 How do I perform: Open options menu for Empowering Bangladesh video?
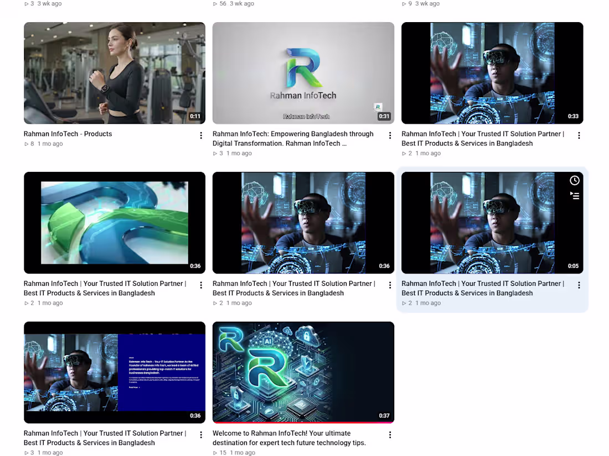[390, 135]
